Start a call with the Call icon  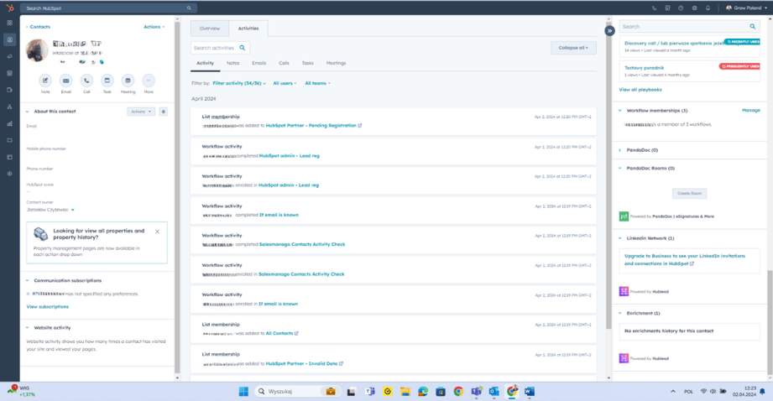(86, 81)
